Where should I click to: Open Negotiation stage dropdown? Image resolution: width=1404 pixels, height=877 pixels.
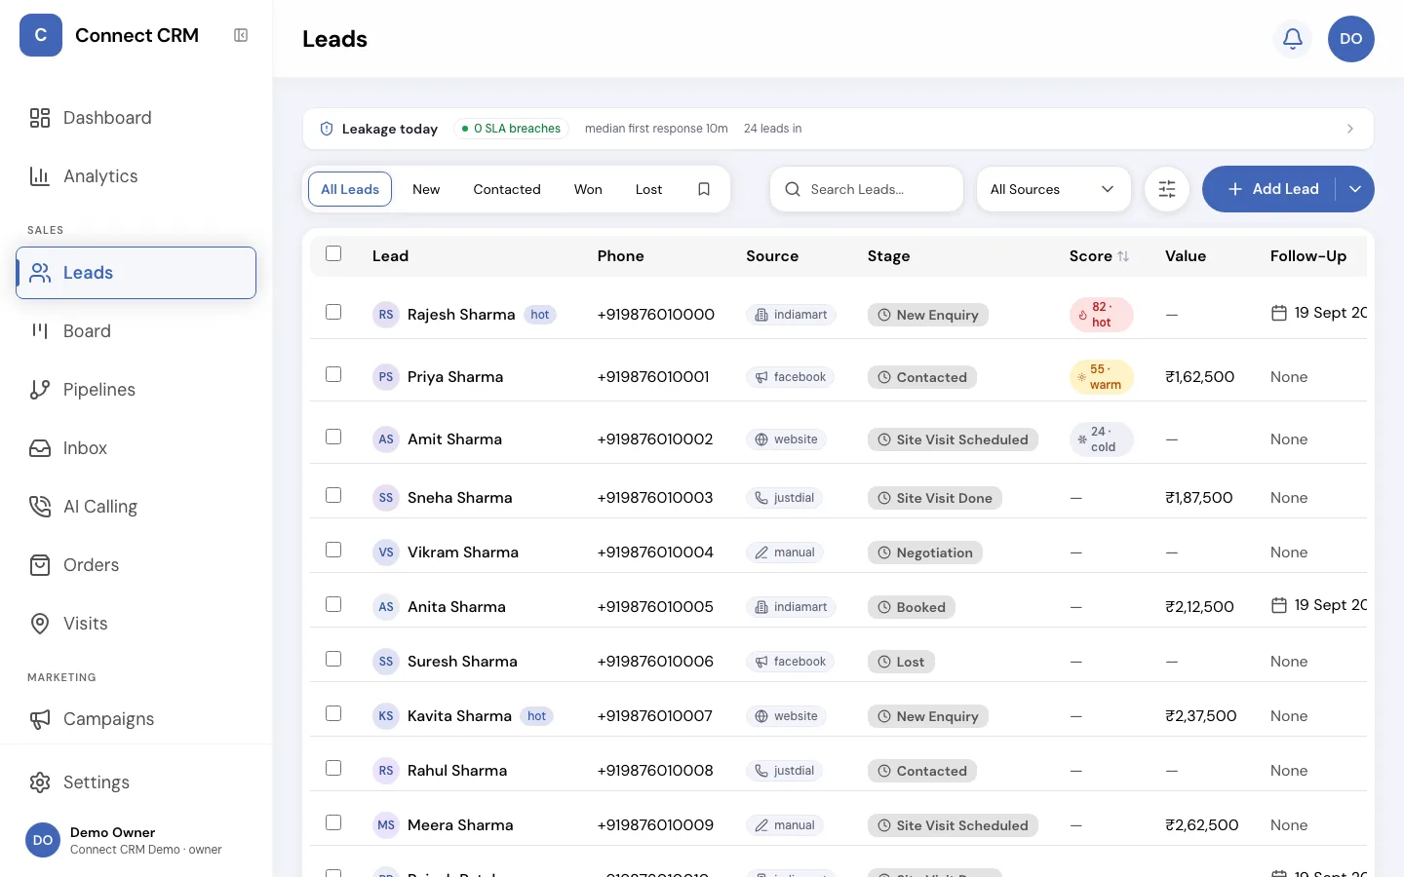(925, 553)
